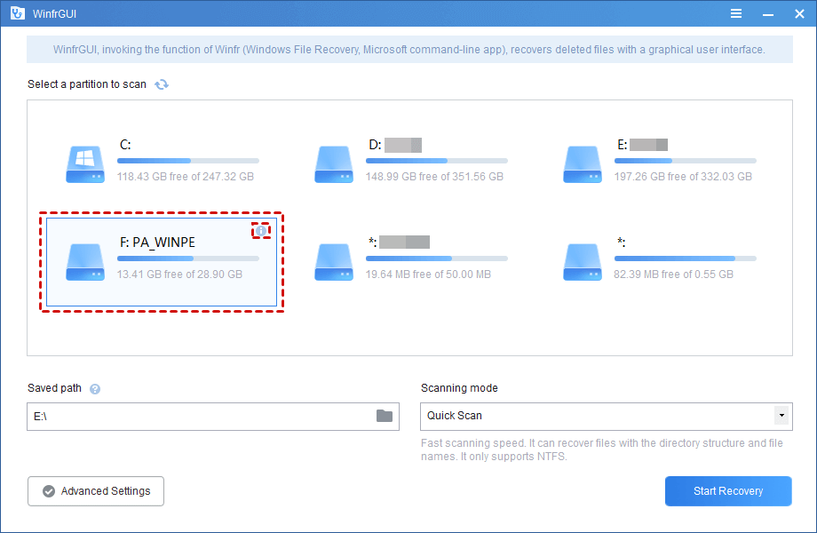Image resolution: width=817 pixels, height=533 pixels.
Task: Click the WinfrGUI app logo icon
Action: 18,13
